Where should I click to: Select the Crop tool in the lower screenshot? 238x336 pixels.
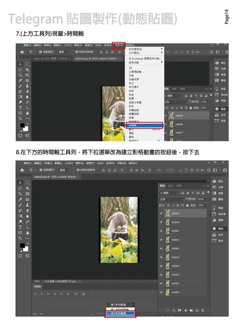[x=20, y=194]
